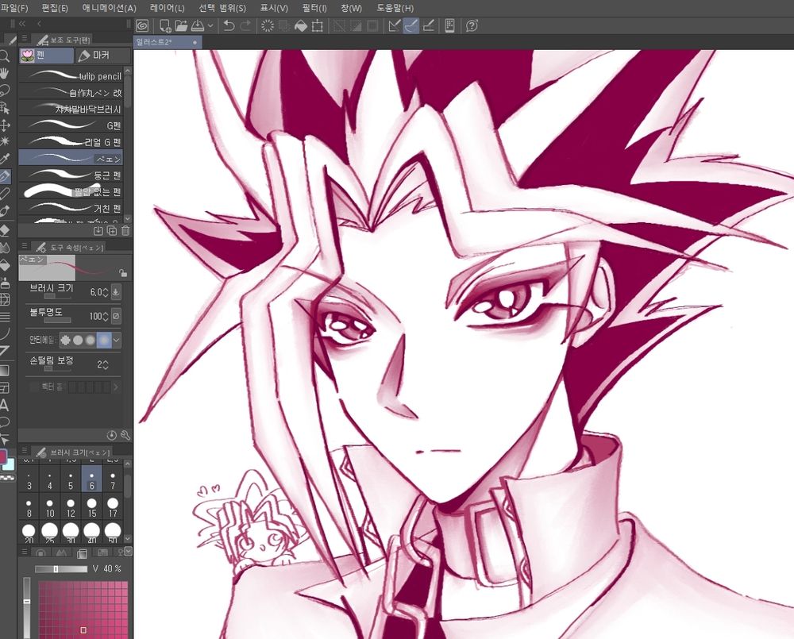This screenshot has height=639, width=794.
Task: Click the Clip Studio spiral logo icon
Action: point(142,25)
